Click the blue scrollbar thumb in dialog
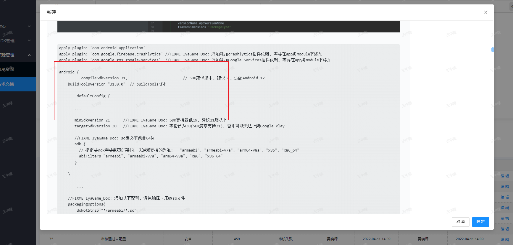 493,50
